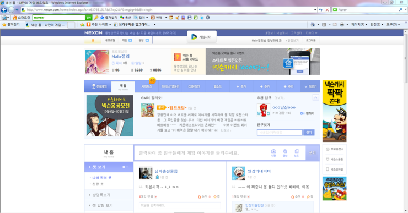The width and height of the screenshot is (408, 213).
Task: Click the 넥슨모바일 phone icon in right sidebar
Action: click(328, 170)
